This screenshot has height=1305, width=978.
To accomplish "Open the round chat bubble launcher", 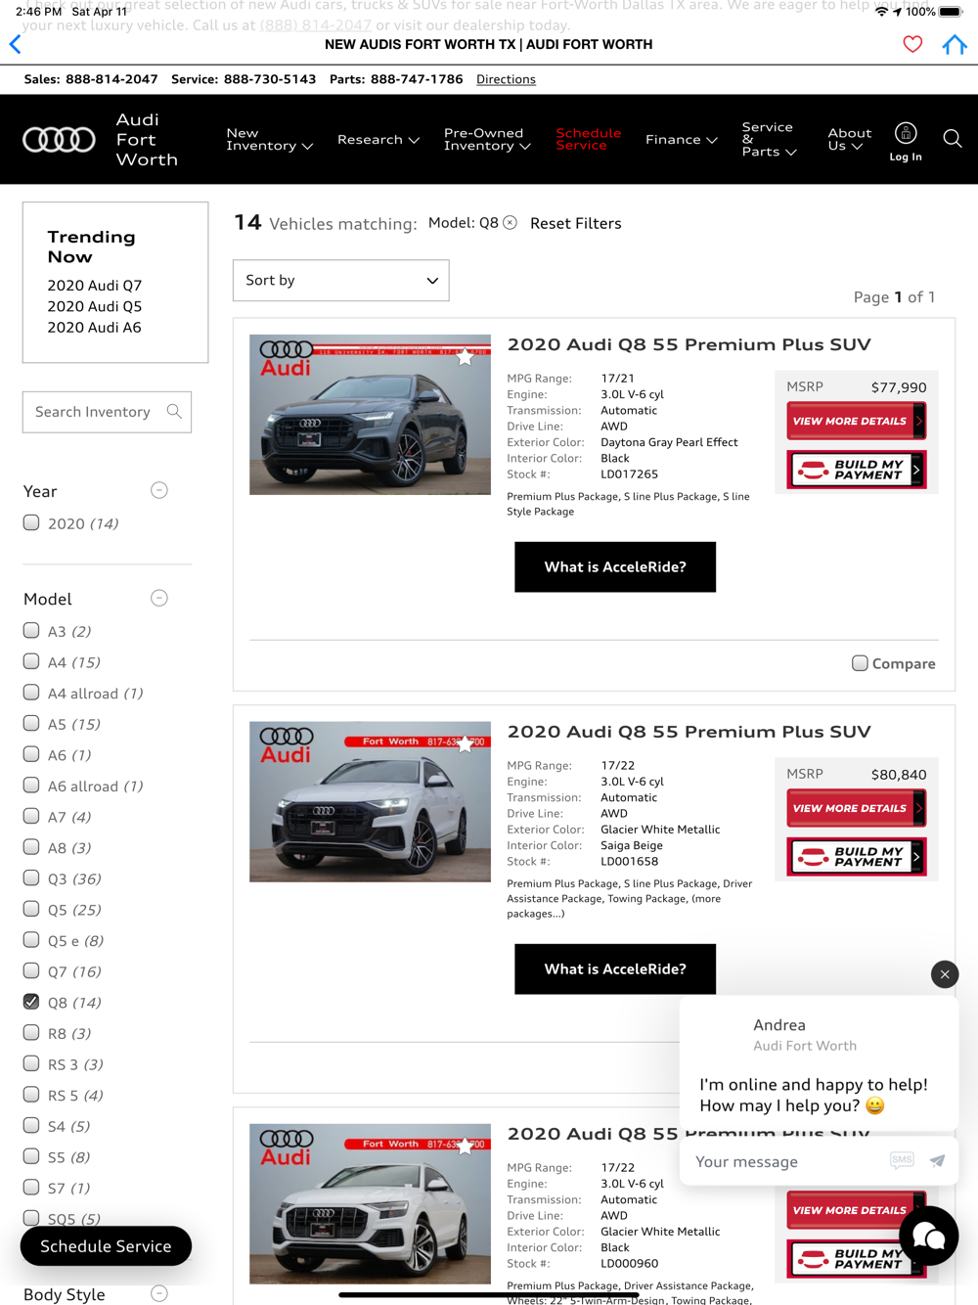I will point(929,1237).
